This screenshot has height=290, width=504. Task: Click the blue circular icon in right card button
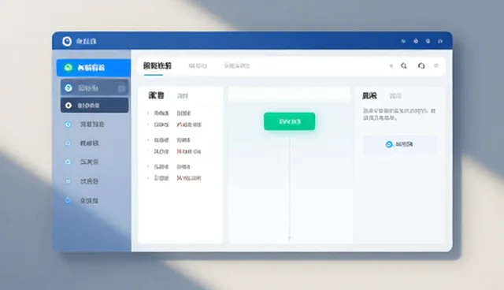[389, 144]
